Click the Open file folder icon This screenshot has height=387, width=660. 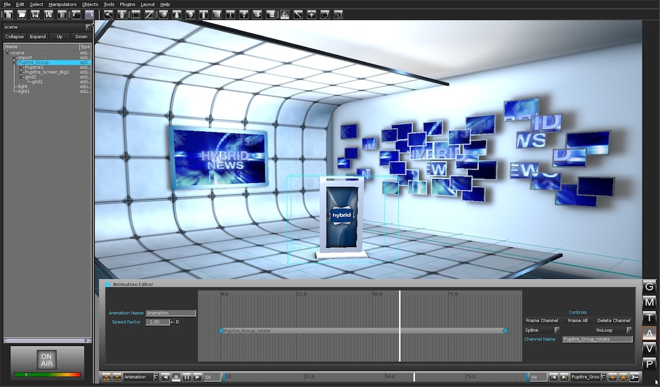(x=22, y=15)
